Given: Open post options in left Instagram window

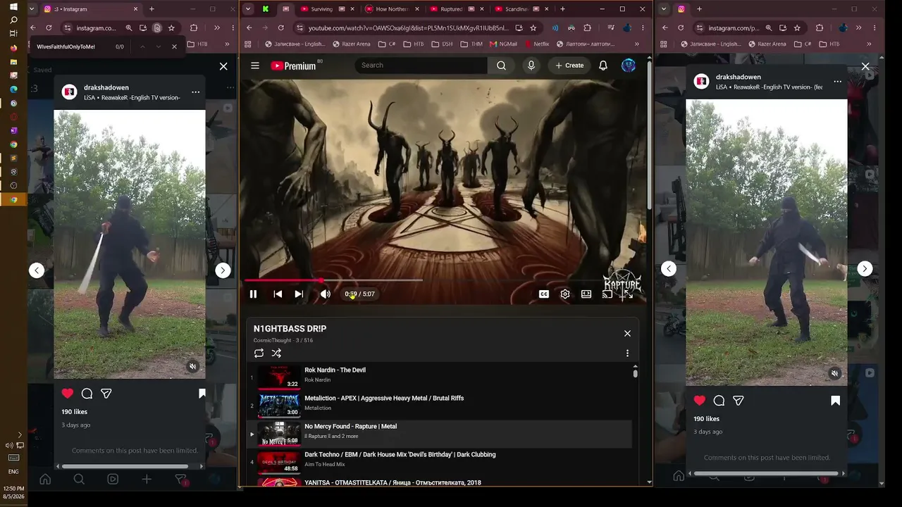Looking at the screenshot, I should tap(195, 92).
